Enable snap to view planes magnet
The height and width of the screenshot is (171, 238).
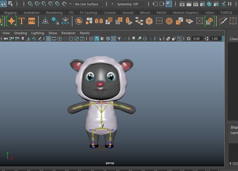pos(58,4)
